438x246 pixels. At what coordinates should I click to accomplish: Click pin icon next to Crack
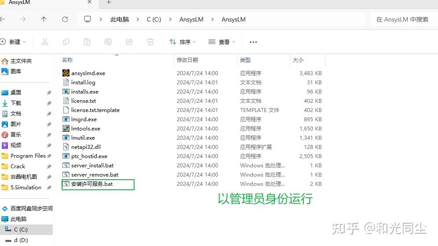(49, 166)
